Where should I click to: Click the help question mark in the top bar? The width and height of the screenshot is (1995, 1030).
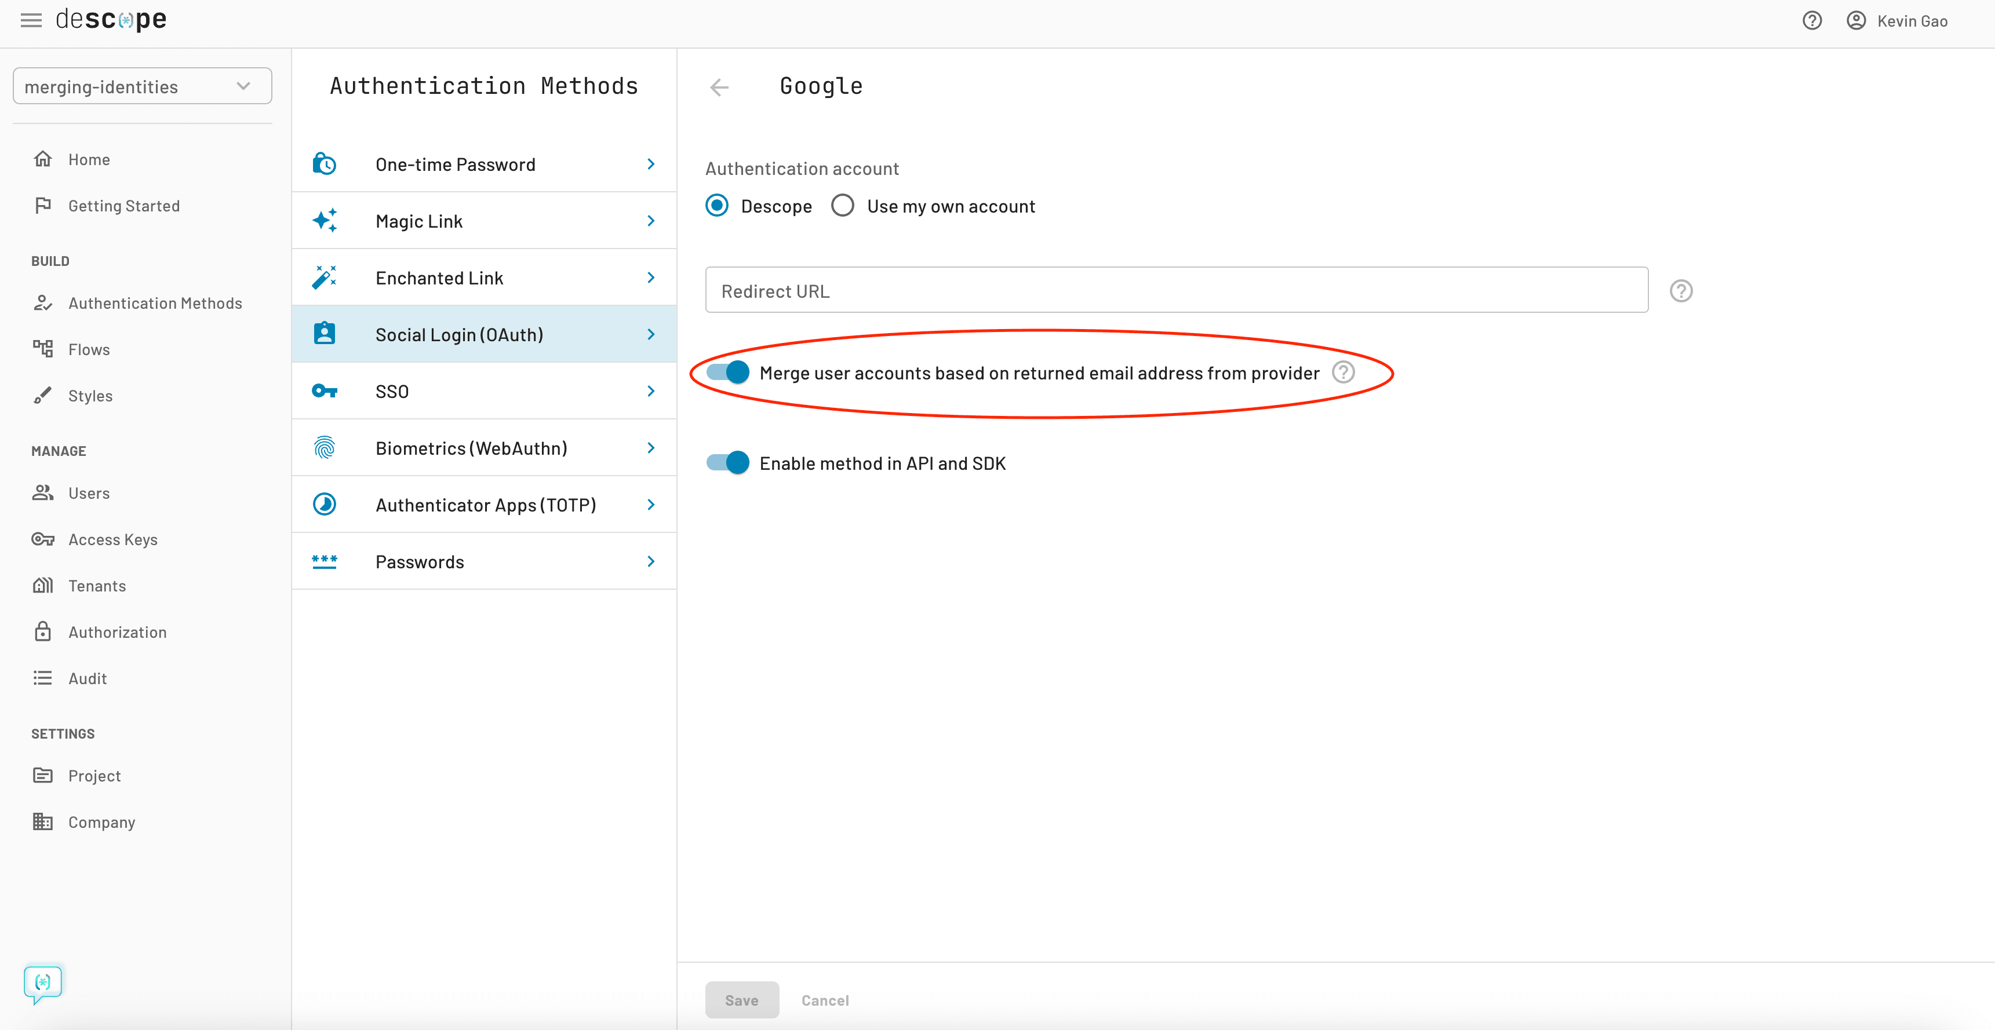1812,20
